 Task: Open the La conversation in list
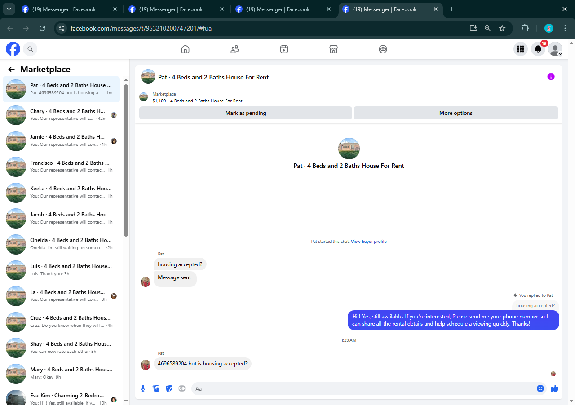point(62,295)
